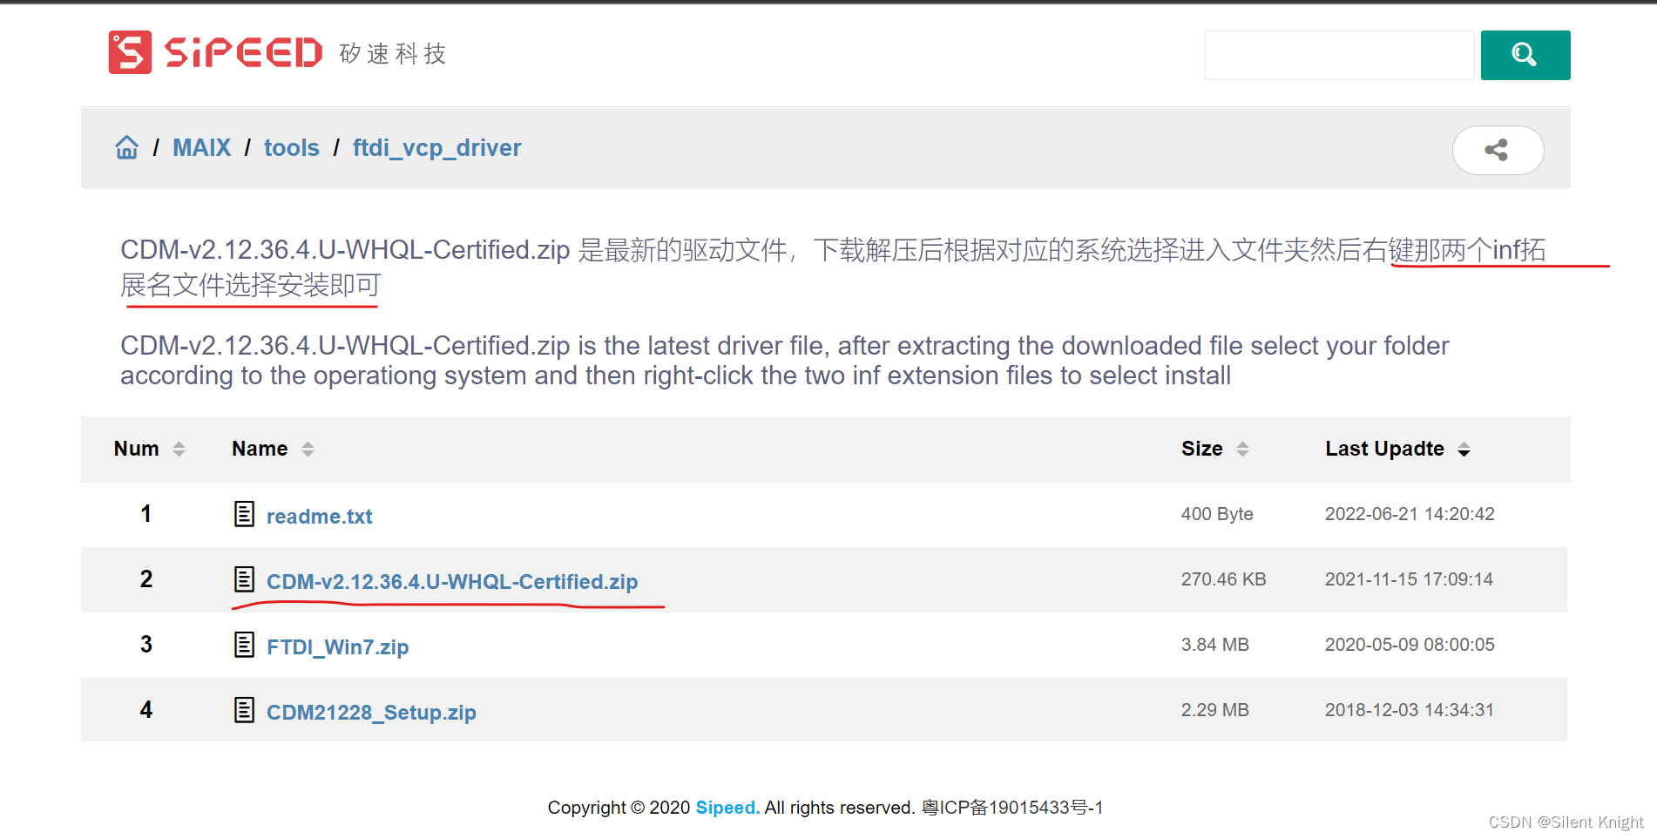Screen dimensions: 1657x839
Task: Click the Sipeed logo
Action: click(215, 52)
